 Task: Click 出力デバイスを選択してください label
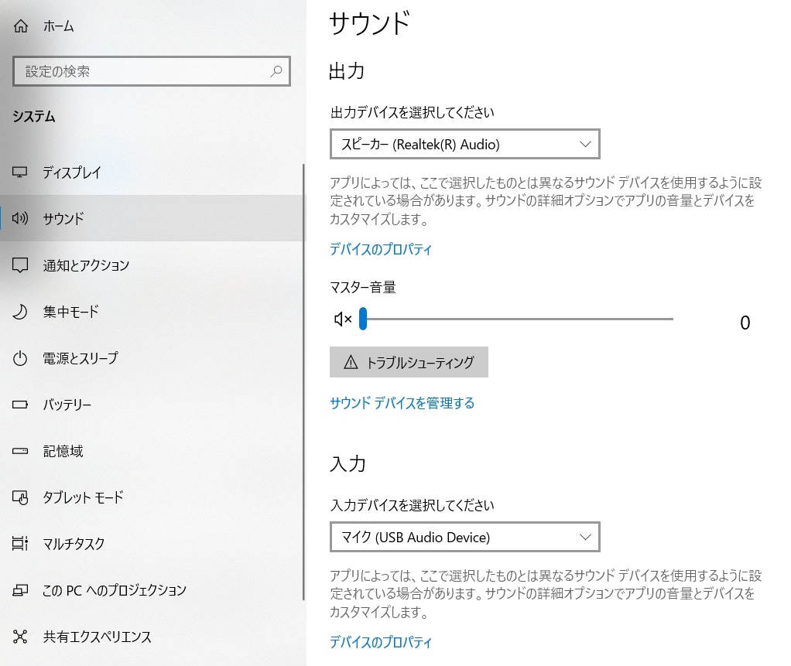point(413,112)
